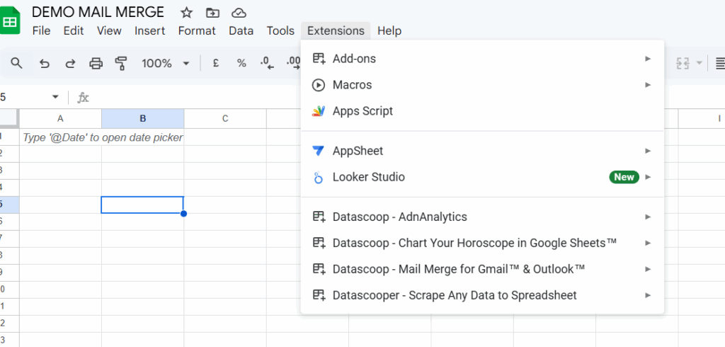Select column C header
The width and height of the screenshot is (725, 347).
tap(224, 118)
